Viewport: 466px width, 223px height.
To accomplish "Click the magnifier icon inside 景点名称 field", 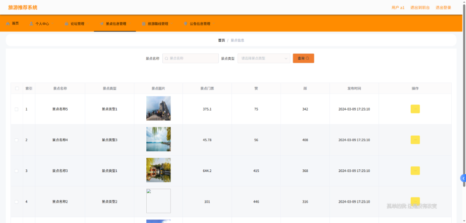I will click(167, 58).
